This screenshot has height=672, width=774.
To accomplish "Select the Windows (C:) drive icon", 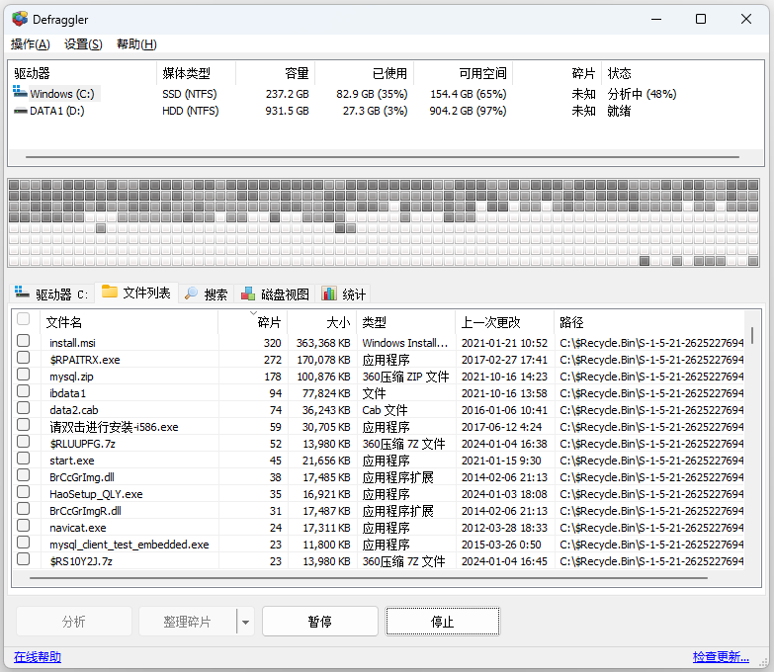I will (x=20, y=94).
